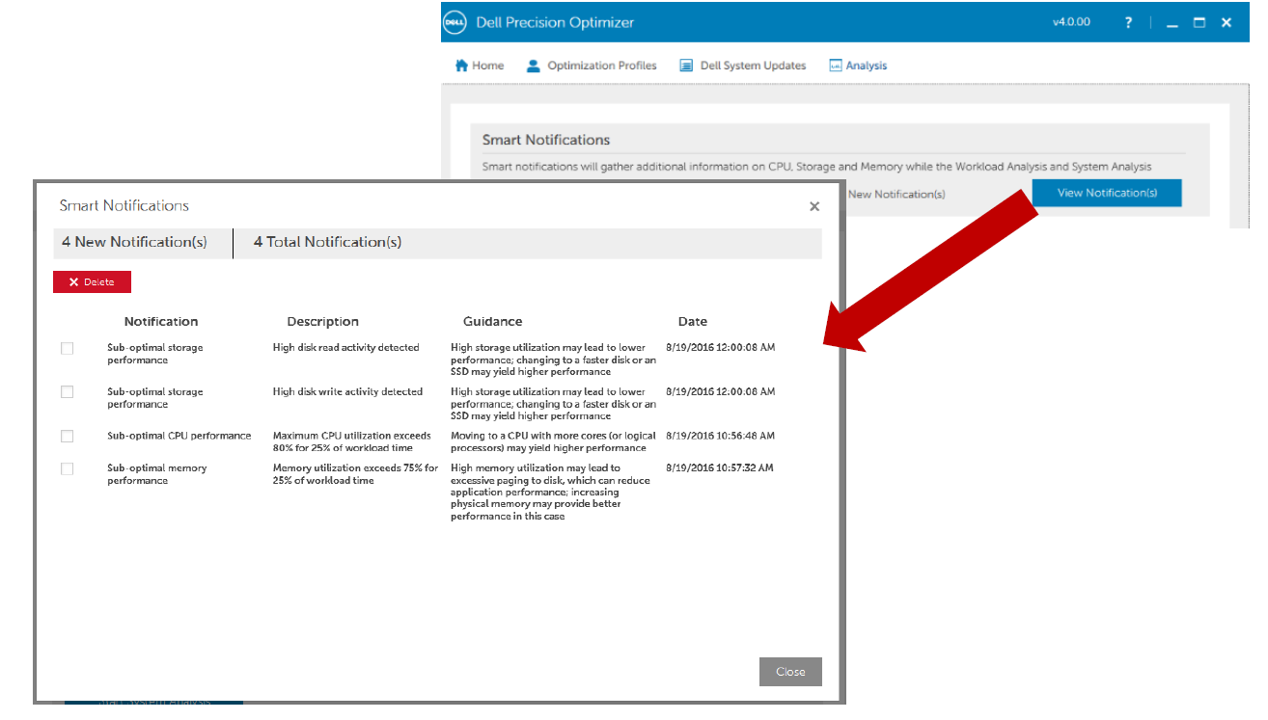
Task: Click the Optimization Profiles person icon
Action: [534, 66]
